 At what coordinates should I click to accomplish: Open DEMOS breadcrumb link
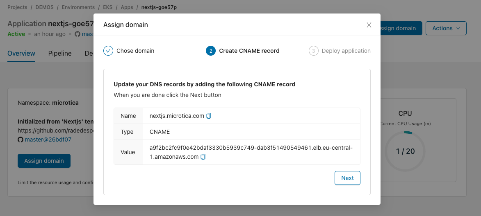[44, 7]
